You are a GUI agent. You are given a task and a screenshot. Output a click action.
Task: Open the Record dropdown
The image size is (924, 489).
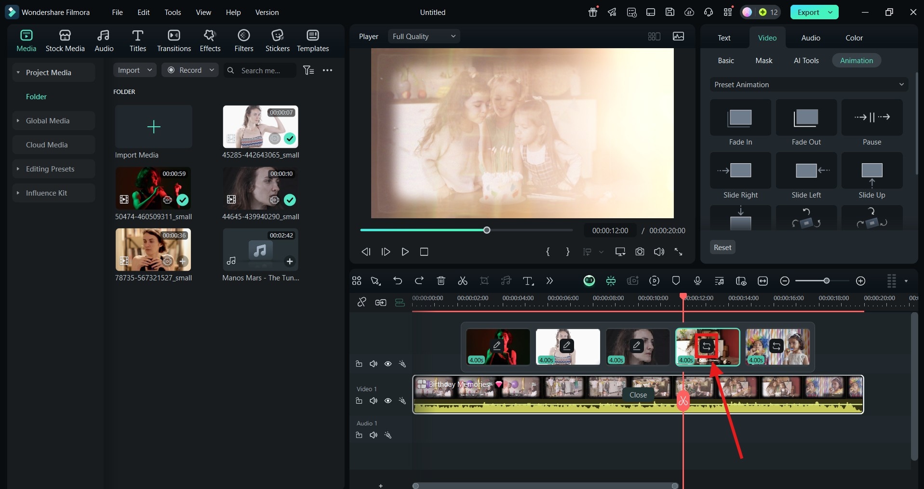(x=190, y=70)
